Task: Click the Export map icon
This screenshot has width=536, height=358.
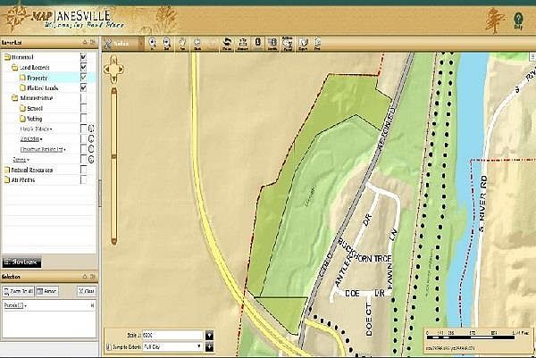Action: pos(303,44)
